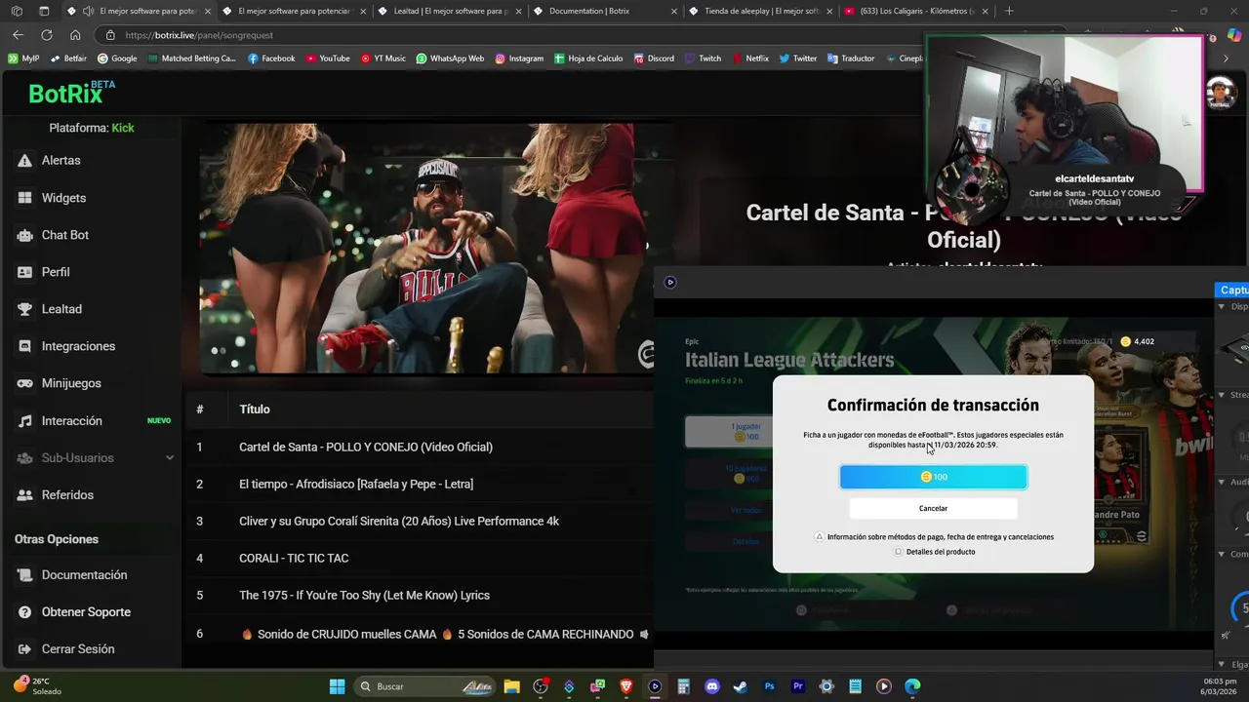Select song row El tiempo - Afrodisiaco

[x=420, y=484]
